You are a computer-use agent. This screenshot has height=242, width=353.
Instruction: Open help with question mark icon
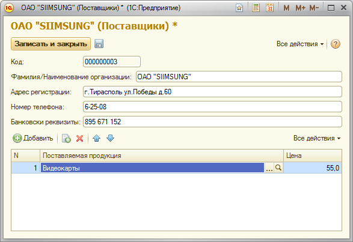click(x=335, y=44)
